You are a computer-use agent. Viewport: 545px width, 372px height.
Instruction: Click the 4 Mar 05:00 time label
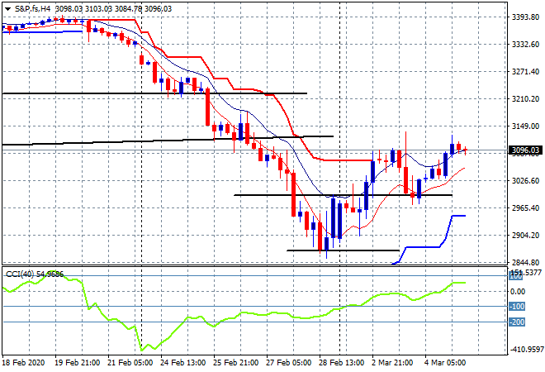coord(445,363)
